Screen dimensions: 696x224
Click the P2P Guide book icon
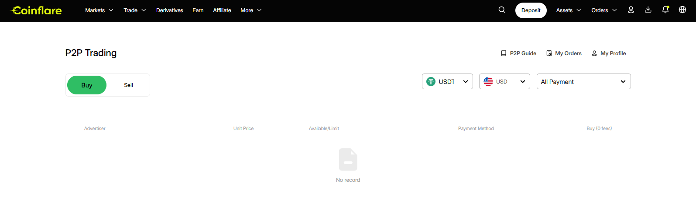coord(504,53)
